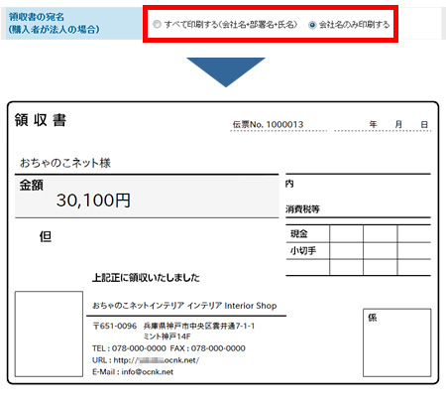Click the 領収書 title on receipt
446x402 pixels.
click(41, 120)
